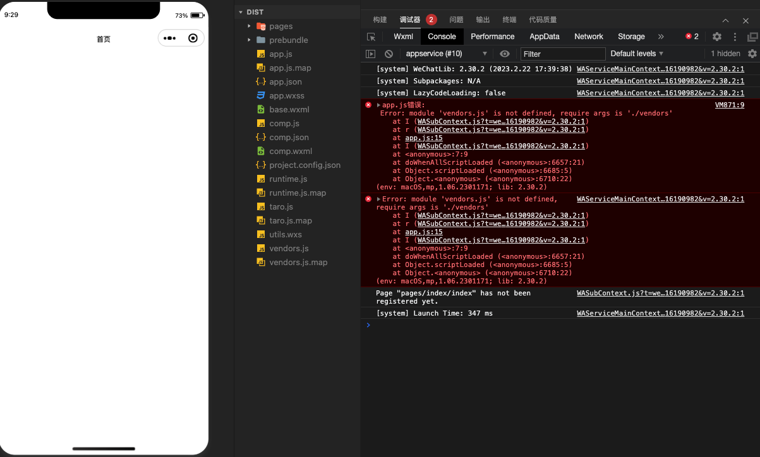Image resolution: width=760 pixels, height=457 pixels.
Task: Select the inspect element icon in debugger toolbar
Action: click(372, 37)
